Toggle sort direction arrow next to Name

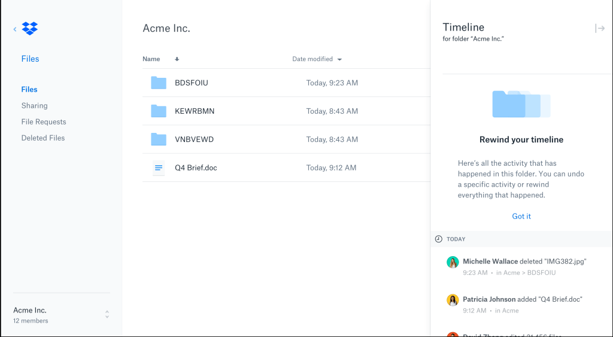[177, 59]
